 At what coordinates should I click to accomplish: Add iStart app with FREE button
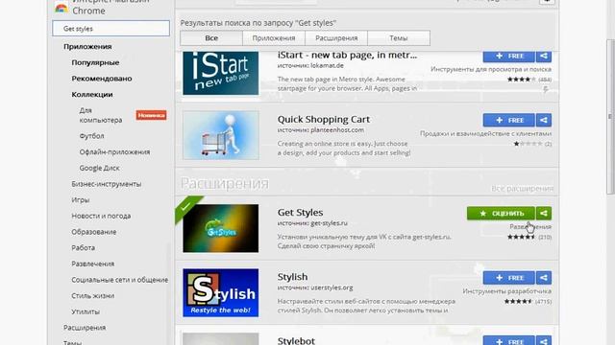[509, 57]
